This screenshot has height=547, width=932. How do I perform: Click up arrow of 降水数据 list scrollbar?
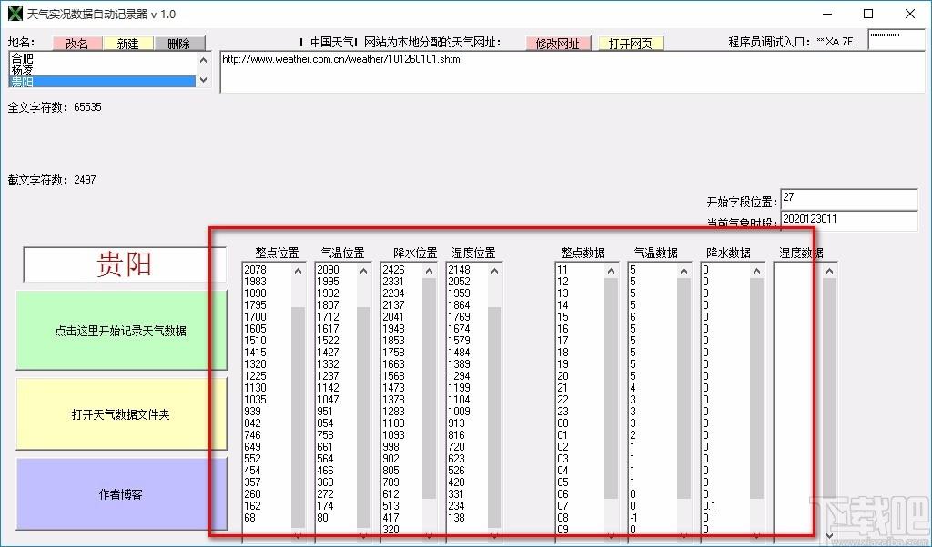[x=756, y=271]
